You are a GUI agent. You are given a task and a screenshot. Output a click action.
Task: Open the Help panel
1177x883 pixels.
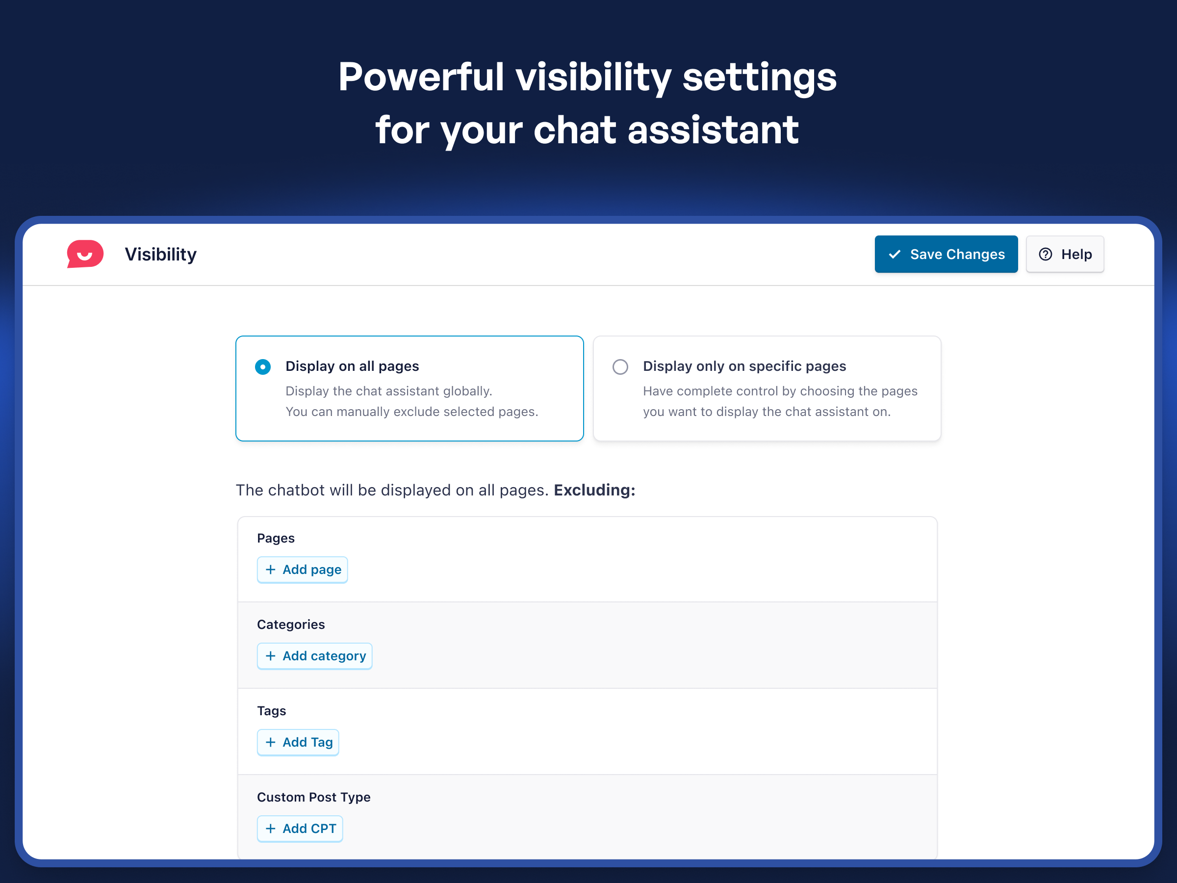pyautogui.click(x=1065, y=254)
